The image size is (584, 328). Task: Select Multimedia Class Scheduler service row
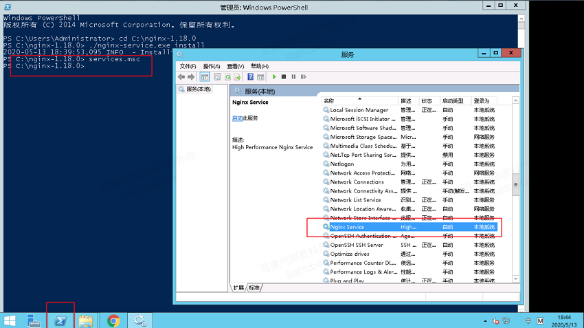(x=409, y=146)
